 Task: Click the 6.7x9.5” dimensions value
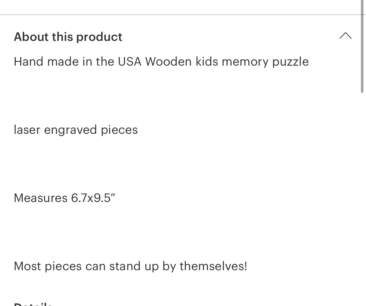click(x=93, y=198)
